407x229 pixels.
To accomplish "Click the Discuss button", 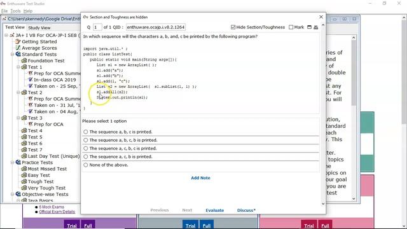I will click(x=246, y=211).
